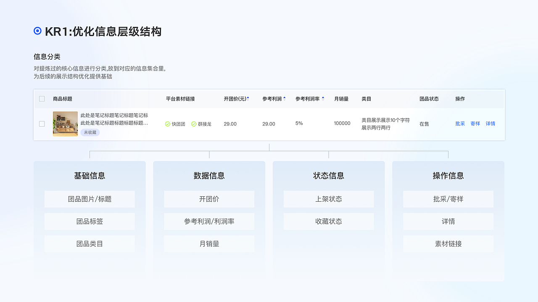Image resolution: width=538 pixels, height=302 pixels.
Task: Click the 100000 monthly sales cell
Action: [342, 123]
